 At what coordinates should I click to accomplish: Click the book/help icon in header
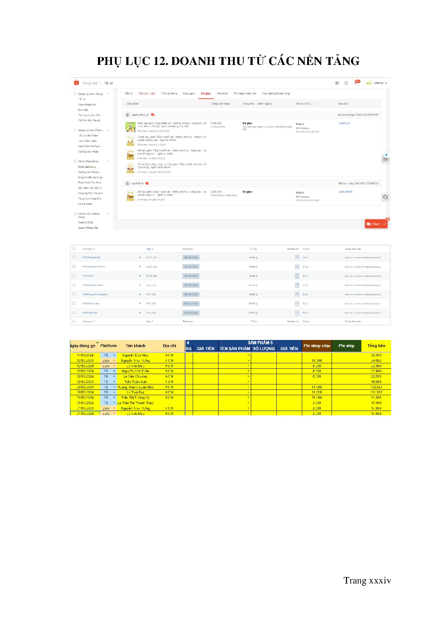pos(346,83)
